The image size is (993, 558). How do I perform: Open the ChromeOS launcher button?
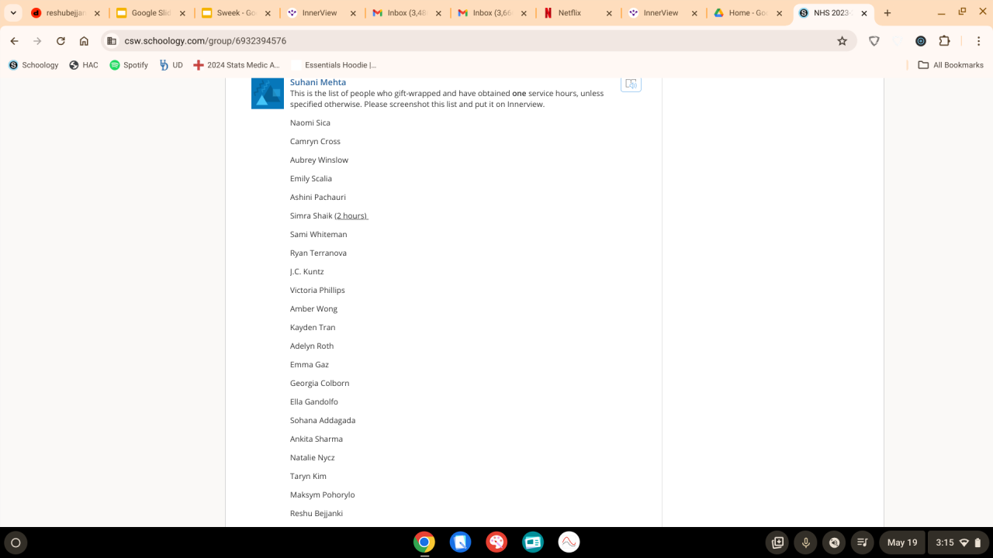(x=16, y=542)
